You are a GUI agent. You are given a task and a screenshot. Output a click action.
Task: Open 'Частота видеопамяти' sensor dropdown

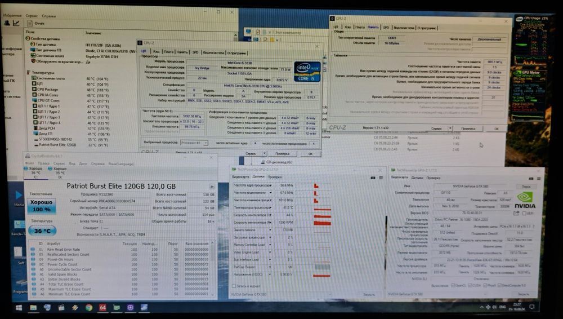pyautogui.click(x=270, y=193)
